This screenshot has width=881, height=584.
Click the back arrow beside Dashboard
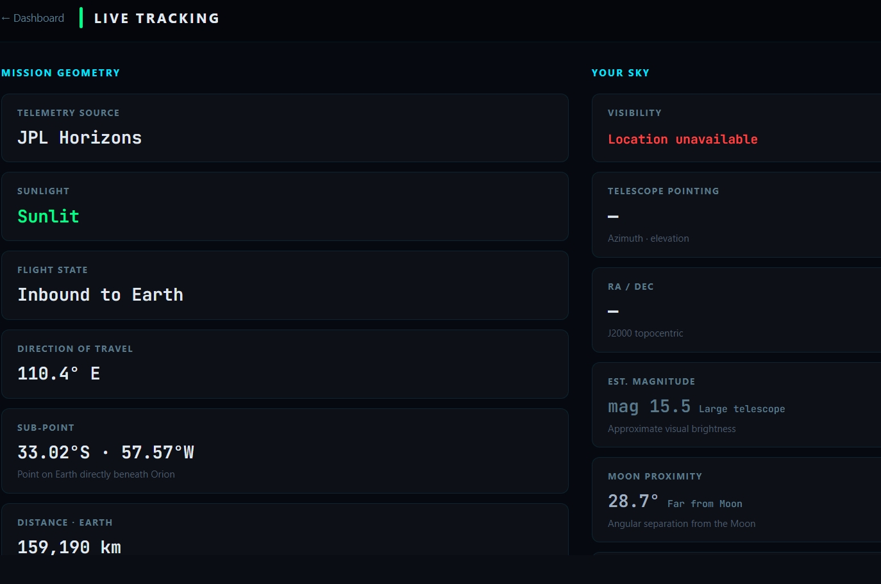[6, 18]
